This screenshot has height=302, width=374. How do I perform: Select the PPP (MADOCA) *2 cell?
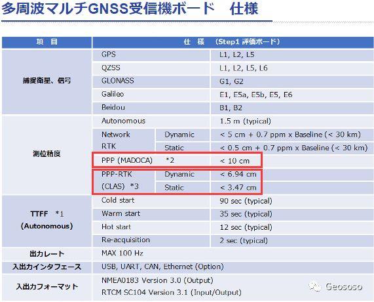click(x=151, y=160)
